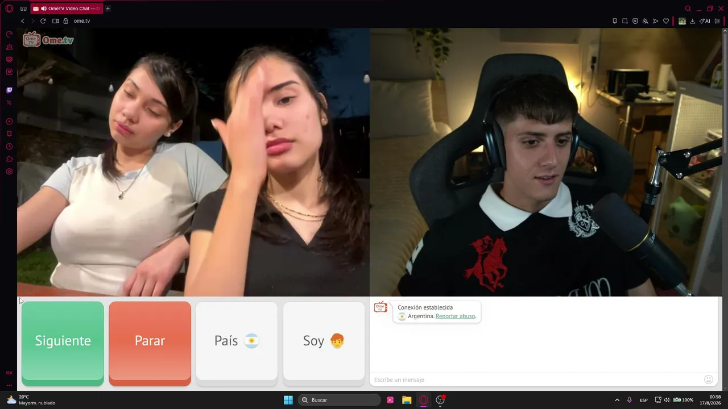
Task: Open the weather widget on taskbar
Action: coord(31,400)
